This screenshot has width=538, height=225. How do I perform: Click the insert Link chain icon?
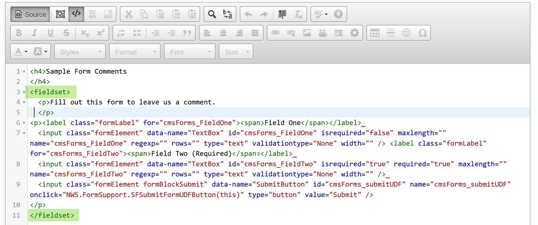tap(275, 33)
